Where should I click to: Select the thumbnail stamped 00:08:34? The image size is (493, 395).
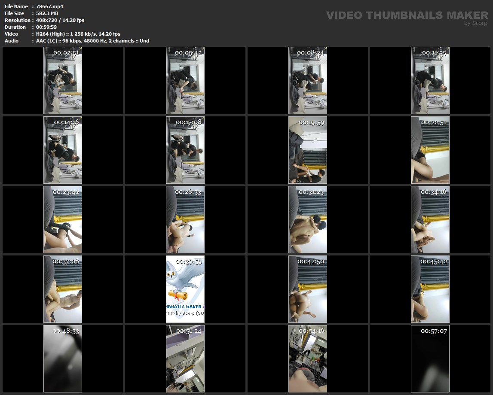[308, 81]
